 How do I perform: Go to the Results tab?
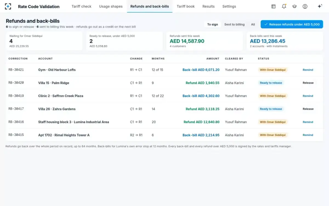[x=208, y=6]
